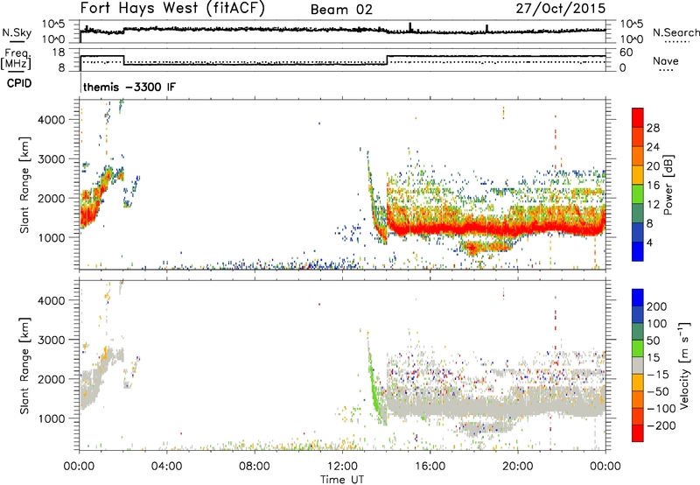Pick the gray segment of velocity colorbar

coord(638,365)
